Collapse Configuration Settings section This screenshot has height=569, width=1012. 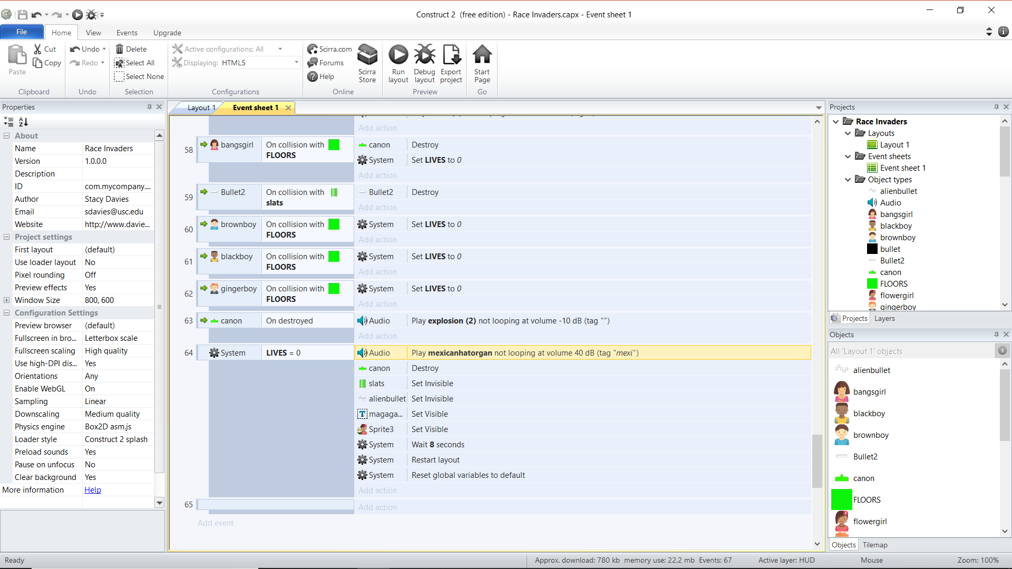[7, 313]
